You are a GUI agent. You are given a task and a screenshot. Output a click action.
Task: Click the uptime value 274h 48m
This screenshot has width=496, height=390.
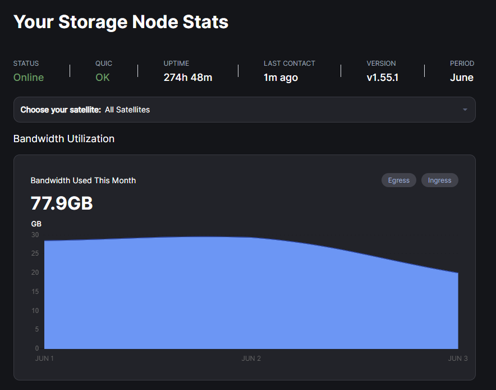tap(188, 78)
